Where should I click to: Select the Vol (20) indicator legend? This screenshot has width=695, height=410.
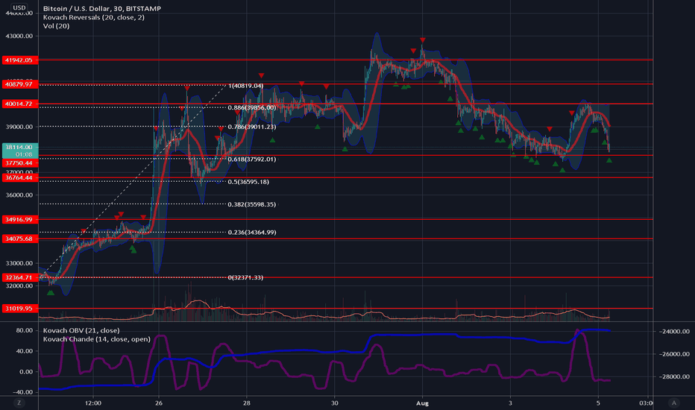(x=56, y=25)
